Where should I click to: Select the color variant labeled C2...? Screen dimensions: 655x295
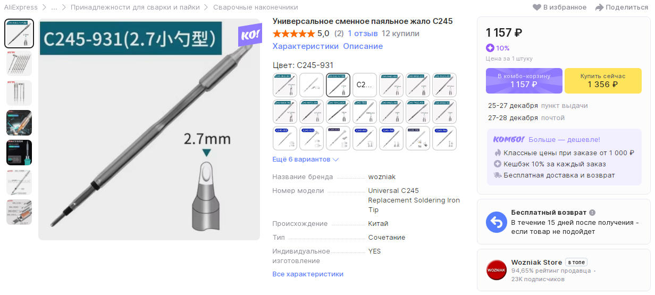pyautogui.click(x=365, y=85)
